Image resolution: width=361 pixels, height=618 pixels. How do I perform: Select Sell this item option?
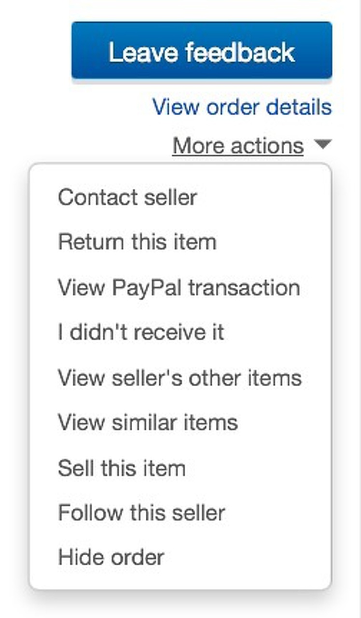122,468
